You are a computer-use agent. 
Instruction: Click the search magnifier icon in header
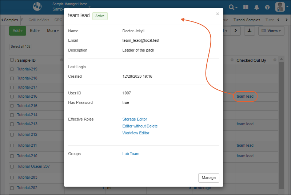232,7
